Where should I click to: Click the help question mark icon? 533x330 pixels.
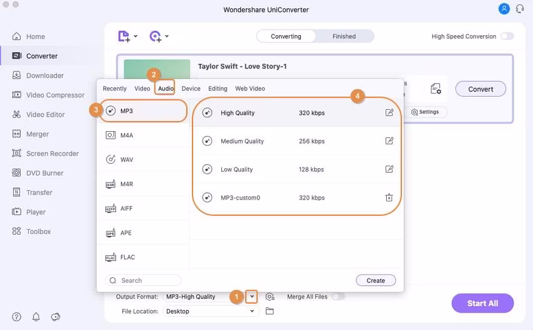16,317
